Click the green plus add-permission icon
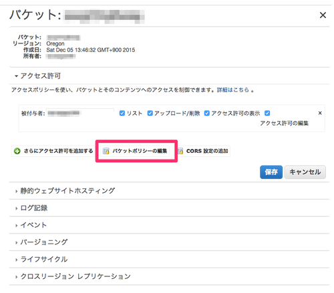 point(17,151)
